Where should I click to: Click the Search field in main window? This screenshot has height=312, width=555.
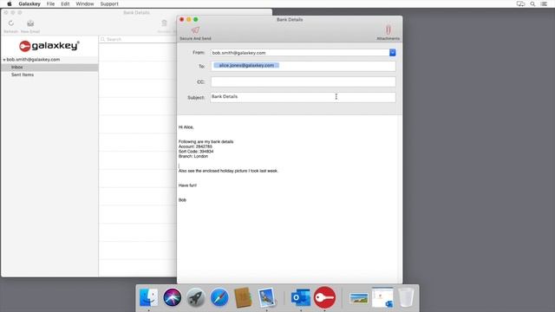(x=138, y=39)
